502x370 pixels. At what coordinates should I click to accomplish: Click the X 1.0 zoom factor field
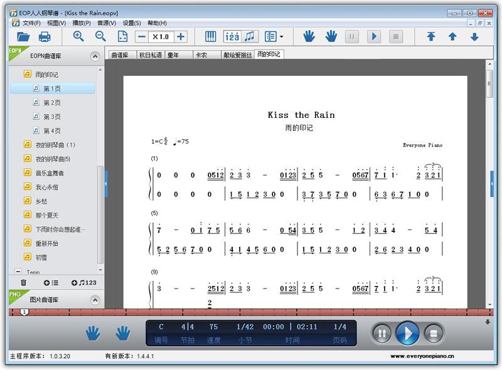(161, 37)
